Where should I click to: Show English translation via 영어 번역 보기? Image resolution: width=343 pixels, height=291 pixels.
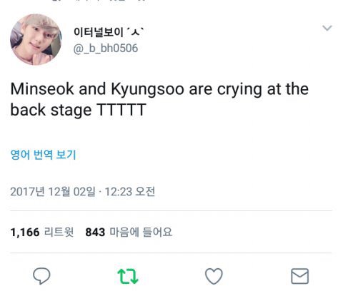point(43,155)
